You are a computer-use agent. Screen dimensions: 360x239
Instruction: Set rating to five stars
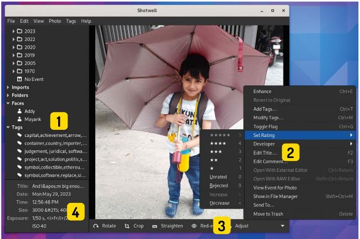tap(219, 135)
